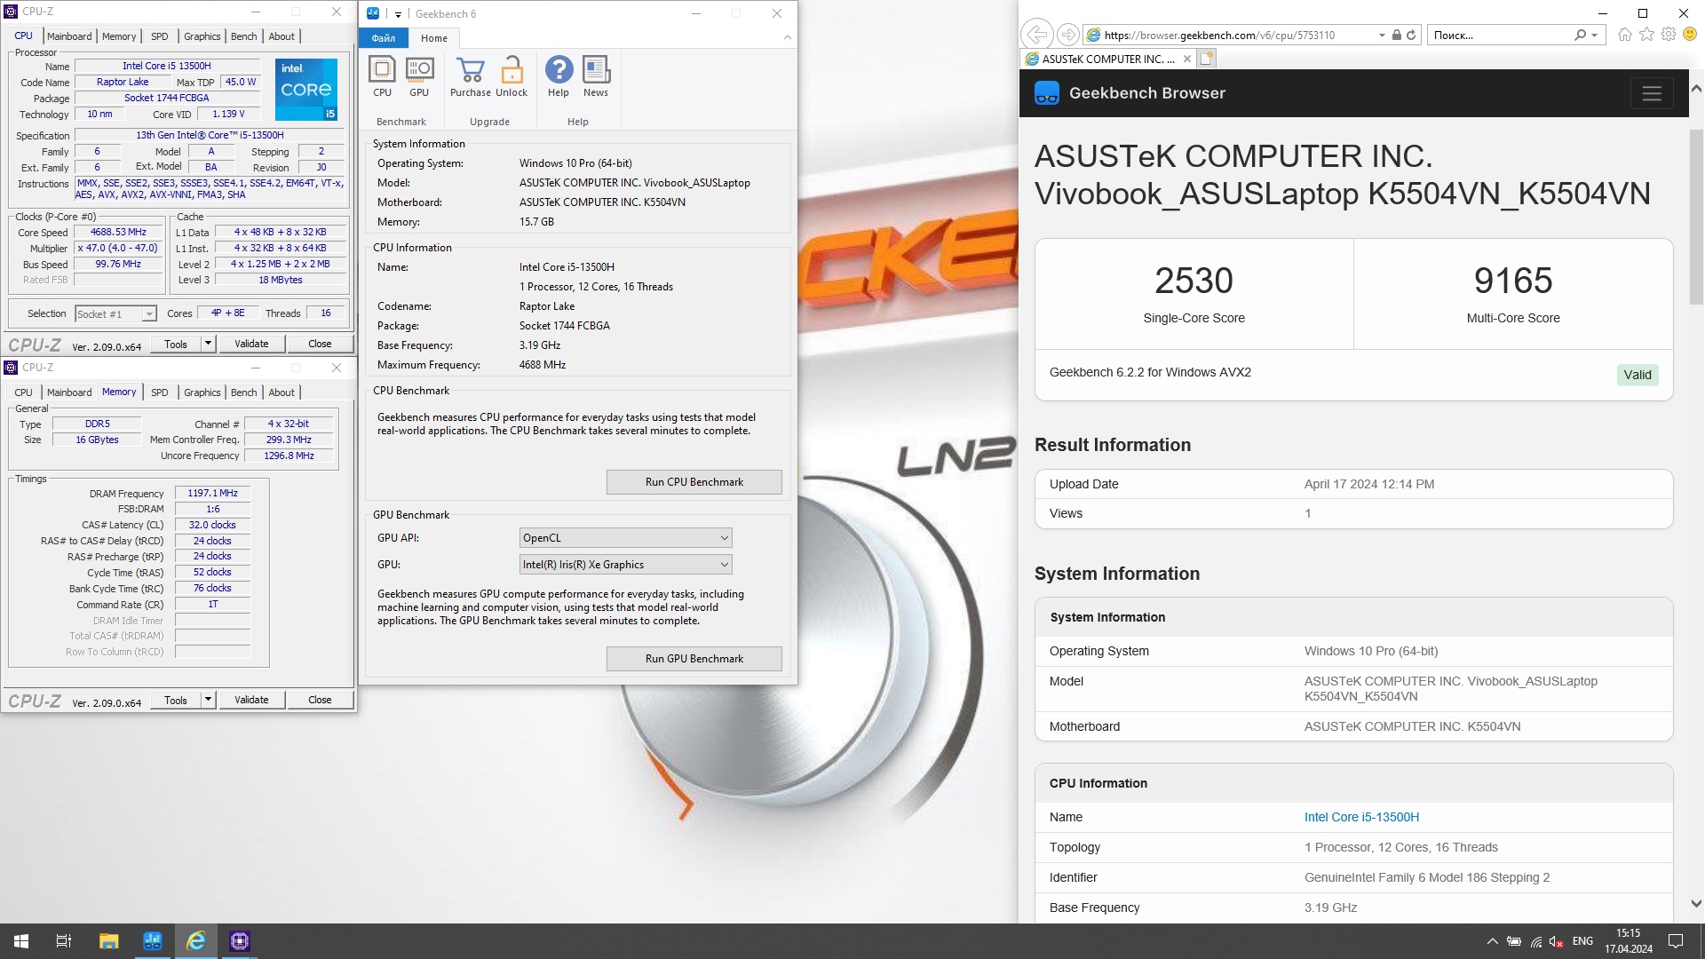Viewport: 1705px width, 959px height.
Task: Click Internet Explorer taskbar icon
Action: (195, 941)
